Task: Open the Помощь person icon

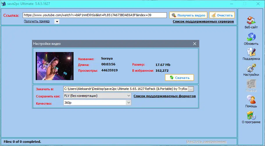Action: (251, 99)
